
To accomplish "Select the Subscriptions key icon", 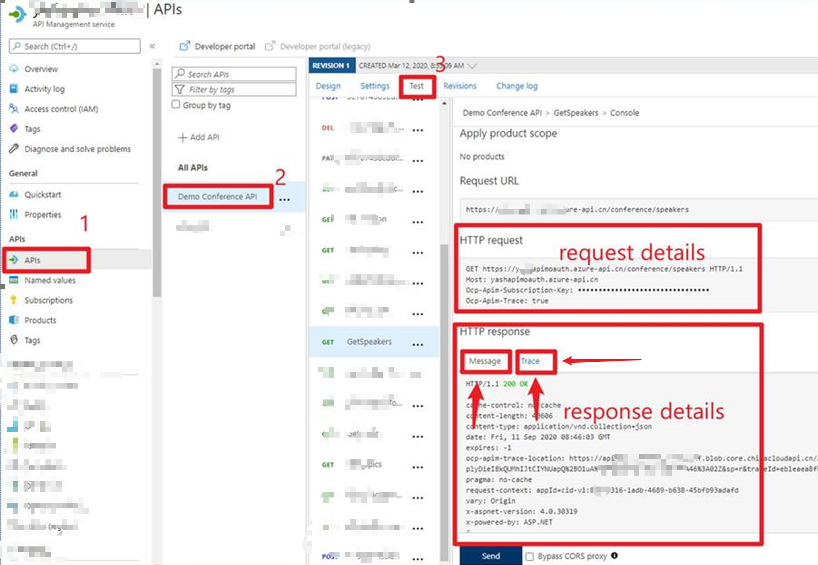I will 14,300.
